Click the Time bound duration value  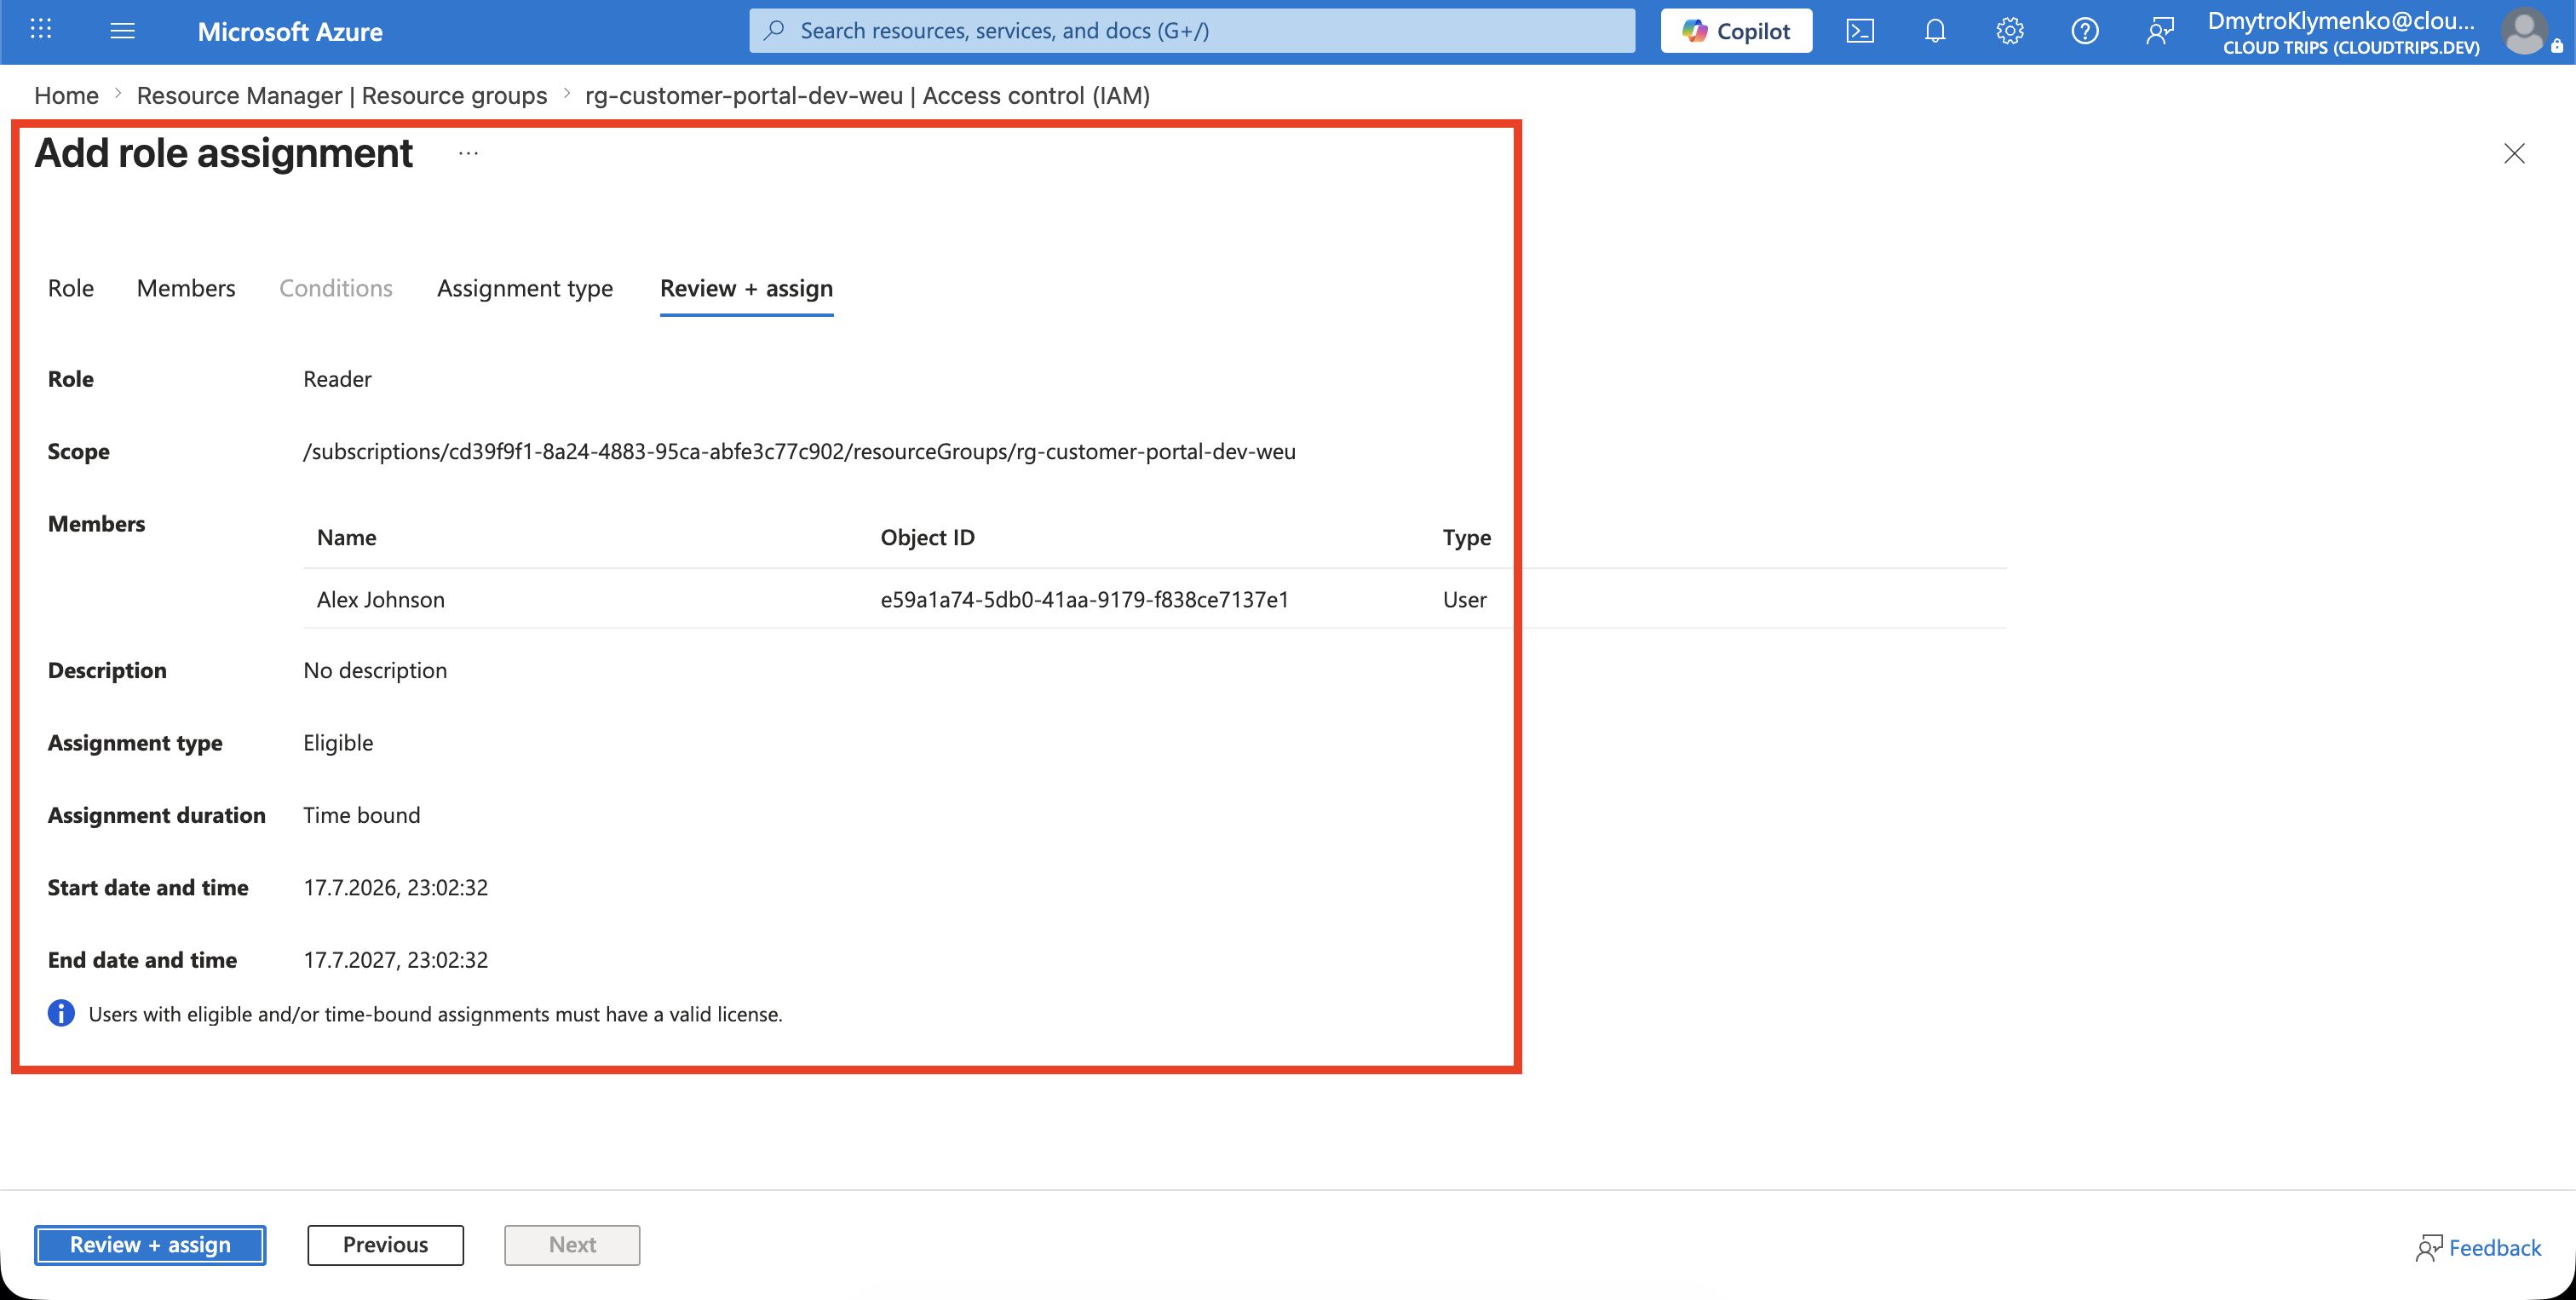click(361, 814)
